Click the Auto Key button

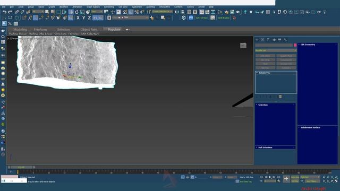(x=295, y=177)
